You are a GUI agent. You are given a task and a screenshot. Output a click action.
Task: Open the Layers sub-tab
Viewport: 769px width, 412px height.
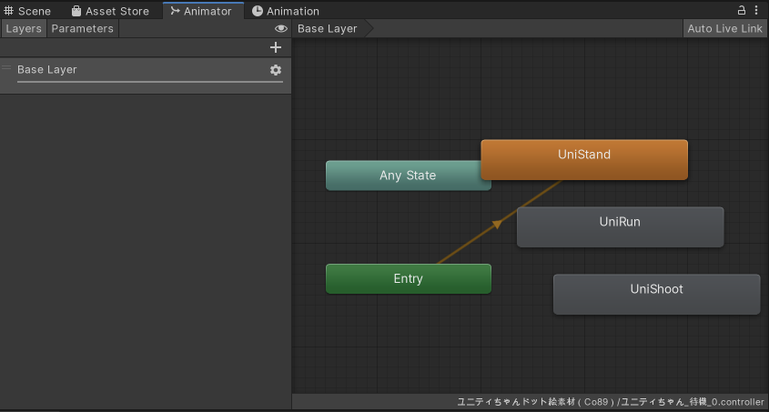click(24, 28)
